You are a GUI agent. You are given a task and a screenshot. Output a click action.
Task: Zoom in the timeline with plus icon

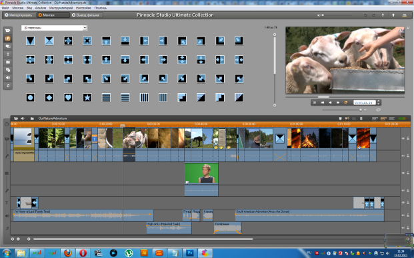click(x=13, y=239)
